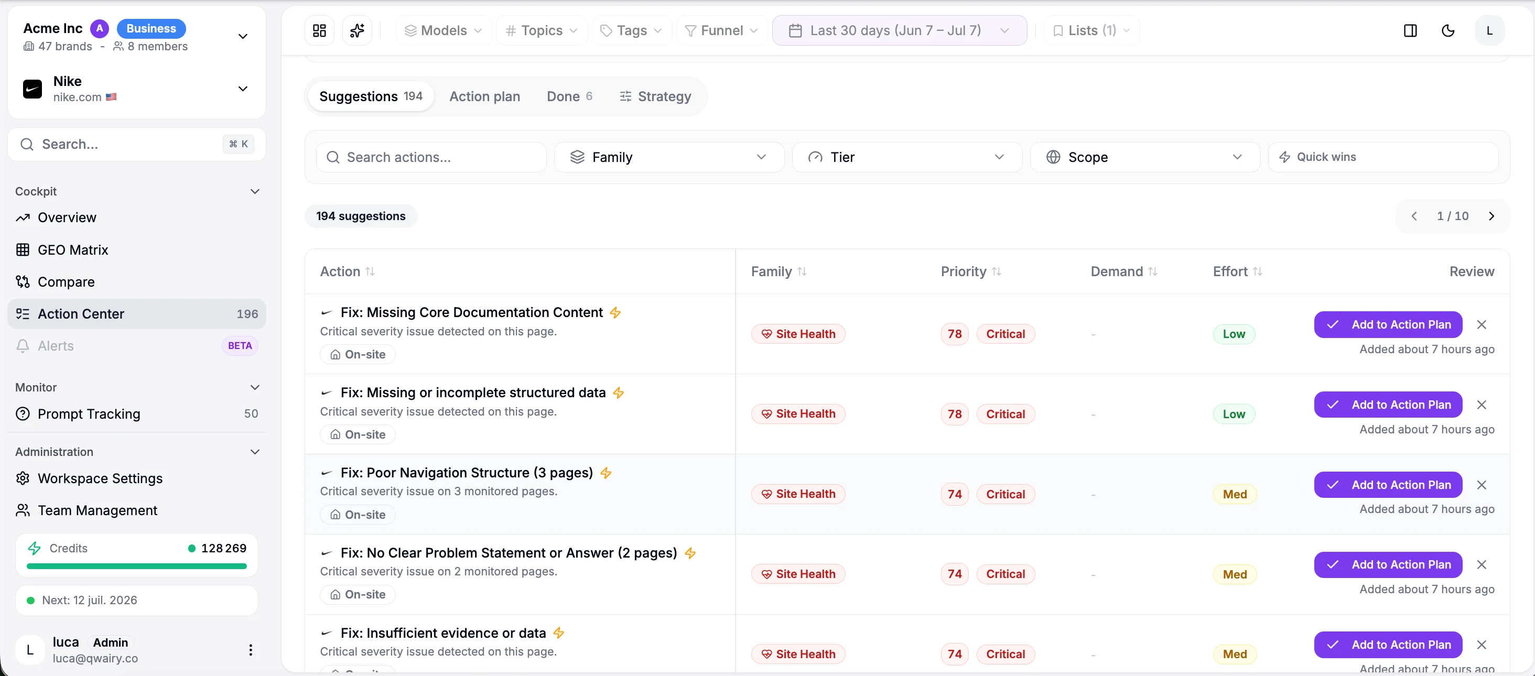This screenshot has width=1535, height=676.
Task: Open Action Center in the sidebar
Action: coord(136,314)
